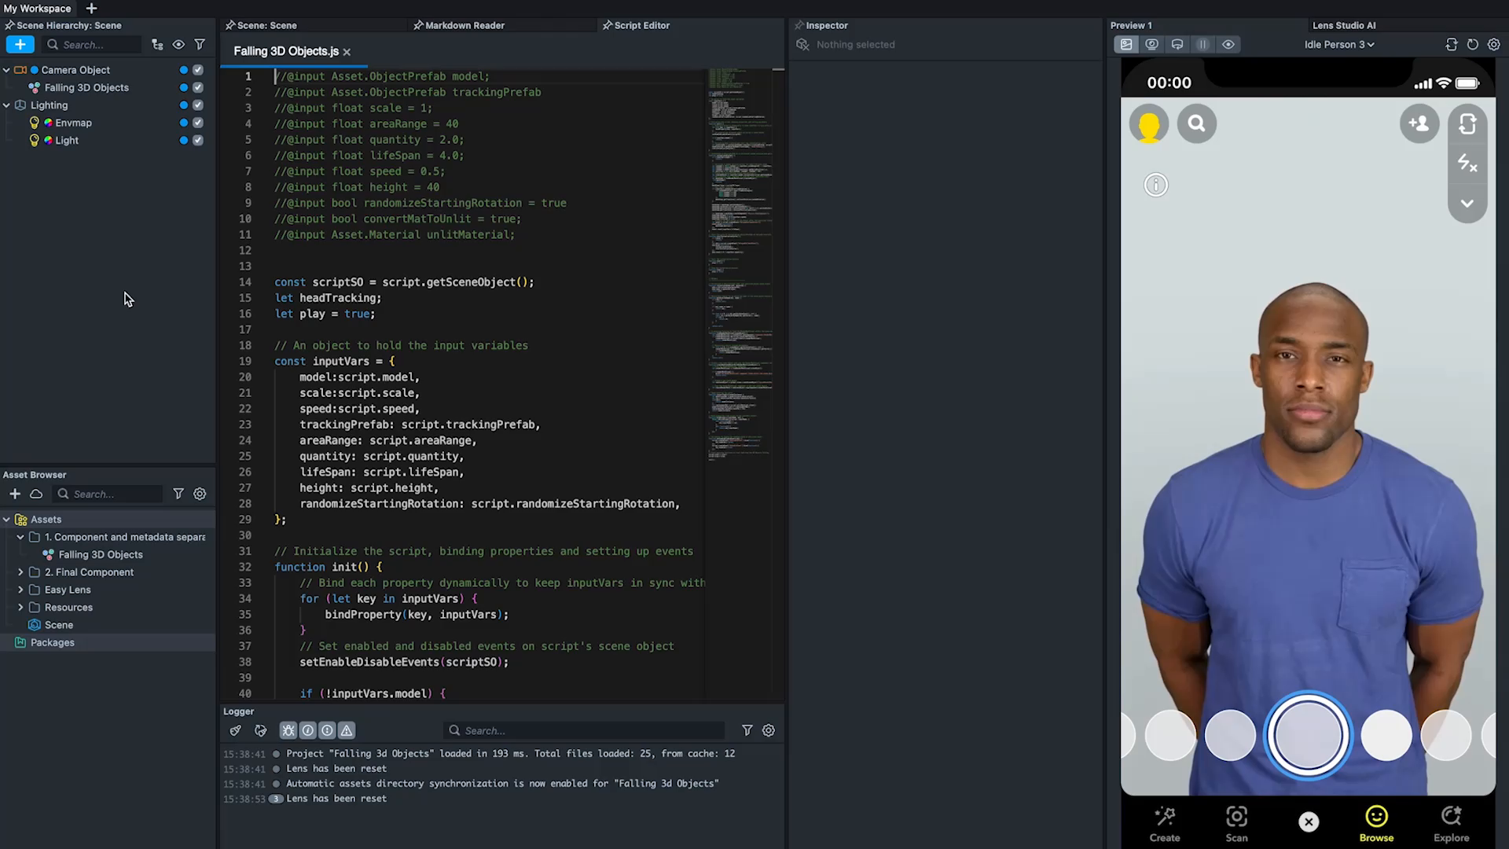The width and height of the screenshot is (1509, 849).
Task: Toggle warning triangle log filter
Action: pos(347,731)
